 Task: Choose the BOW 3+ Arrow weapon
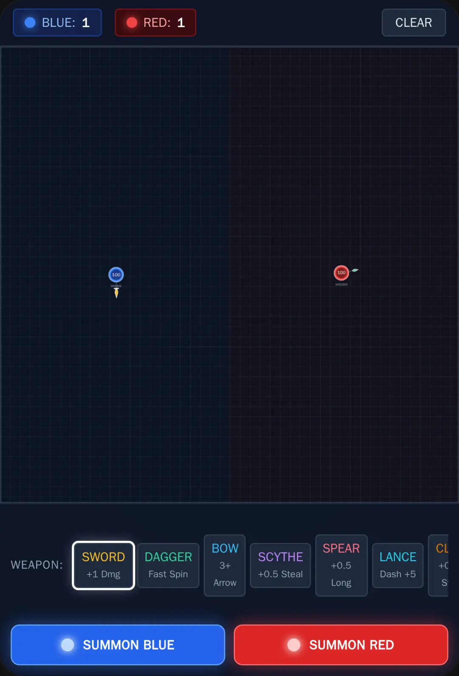[x=225, y=565]
